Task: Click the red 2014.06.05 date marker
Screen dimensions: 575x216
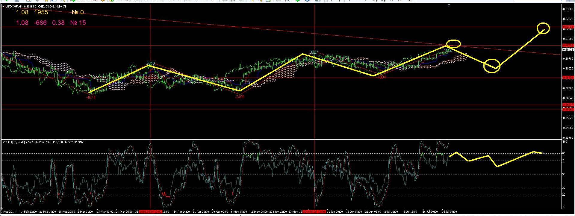Action: pyautogui.click(x=314, y=212)
